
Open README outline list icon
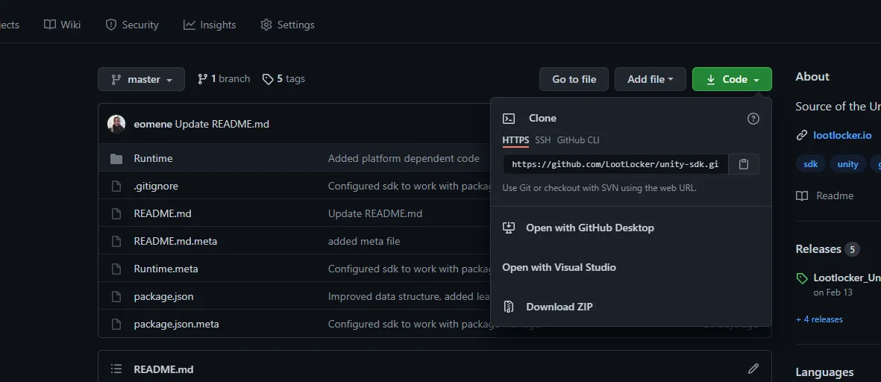click(116, 369)
